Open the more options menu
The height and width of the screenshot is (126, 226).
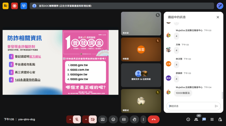[143, 119]
